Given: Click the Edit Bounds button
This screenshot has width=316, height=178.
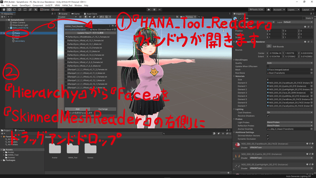Looking at the screenshot, I should tap(269, 46).
